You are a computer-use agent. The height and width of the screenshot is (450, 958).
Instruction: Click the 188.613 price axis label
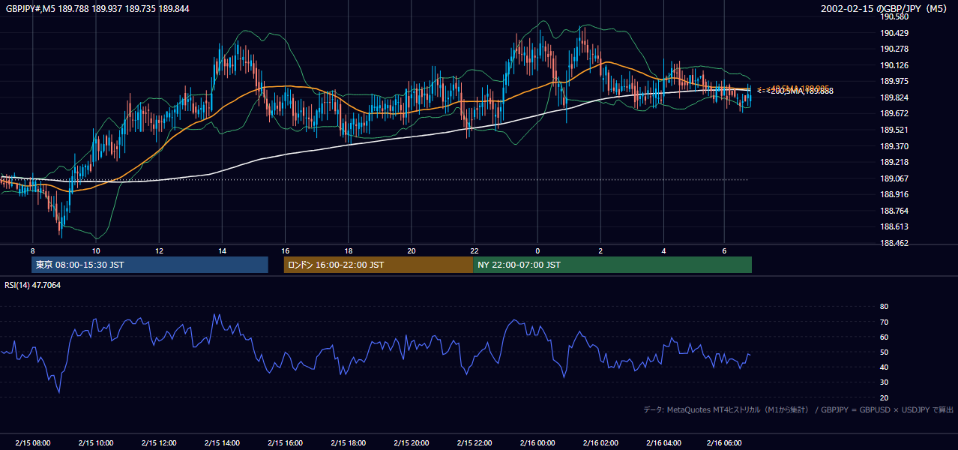click(894, 226)
